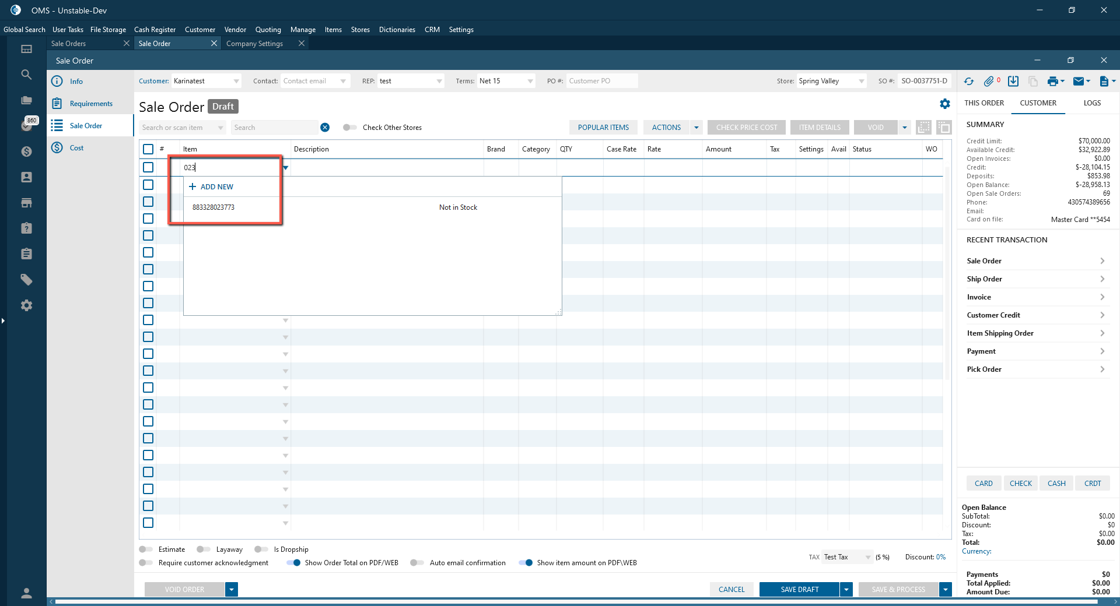Click the Popular Items button
Viewport: 1120px width, 606px height.
coord(603,128)
